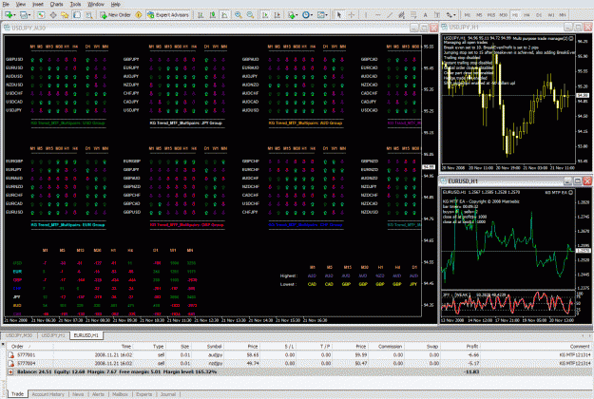The height and width of the screenshot is (399, 594).
Task: Open the Help menu
Action: (116, 4)
